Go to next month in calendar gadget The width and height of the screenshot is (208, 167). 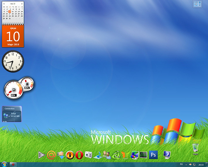tap(22, 4)
